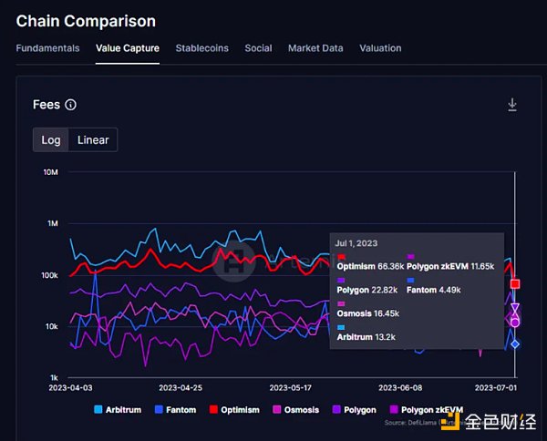Click Arbitrum 13.2k tooltip value

366,337
